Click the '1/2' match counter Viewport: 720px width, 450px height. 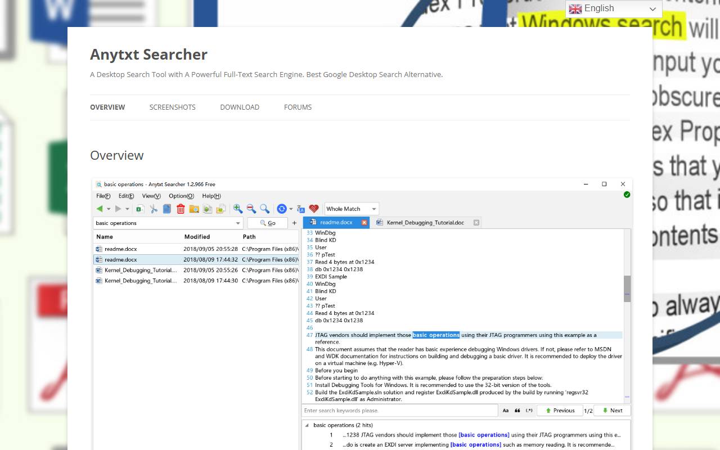pos(588,411)
